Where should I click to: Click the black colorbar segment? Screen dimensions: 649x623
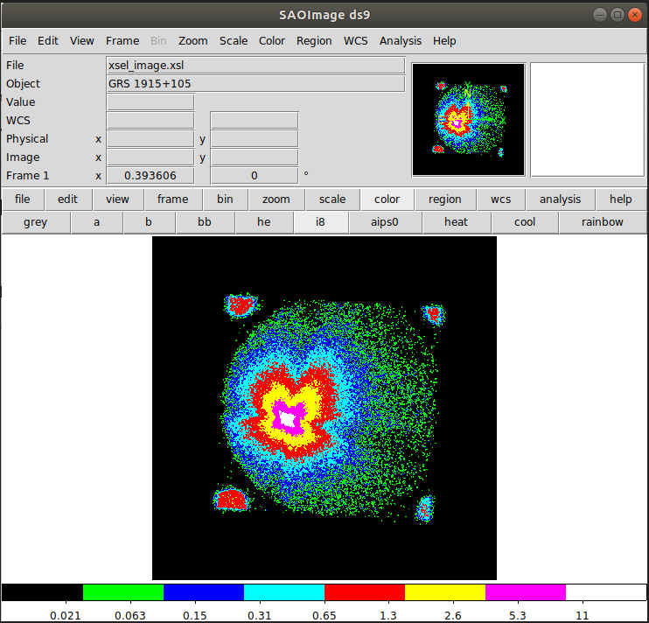(x=43, y=592)
